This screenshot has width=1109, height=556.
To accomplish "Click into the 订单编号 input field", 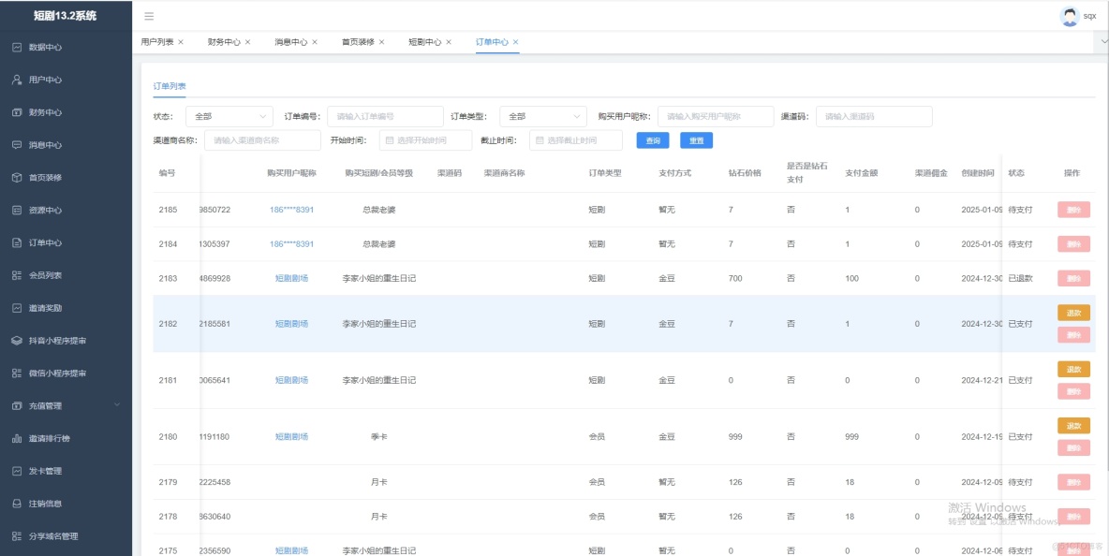I will [384, 114].
